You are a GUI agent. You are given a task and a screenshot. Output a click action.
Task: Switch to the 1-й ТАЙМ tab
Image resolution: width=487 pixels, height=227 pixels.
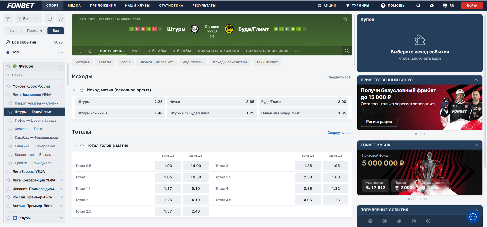(x=157, y=51)
